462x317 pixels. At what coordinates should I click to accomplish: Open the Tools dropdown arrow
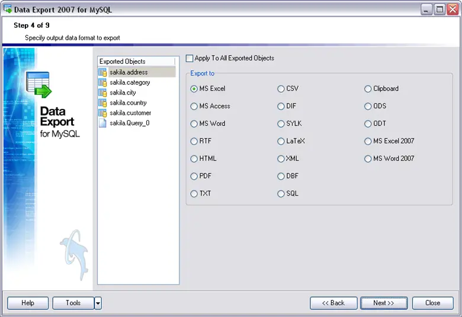click(x=98, y=303)
